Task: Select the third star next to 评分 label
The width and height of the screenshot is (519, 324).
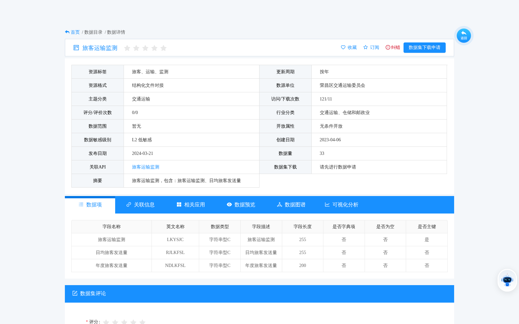Action: point(124,322)
